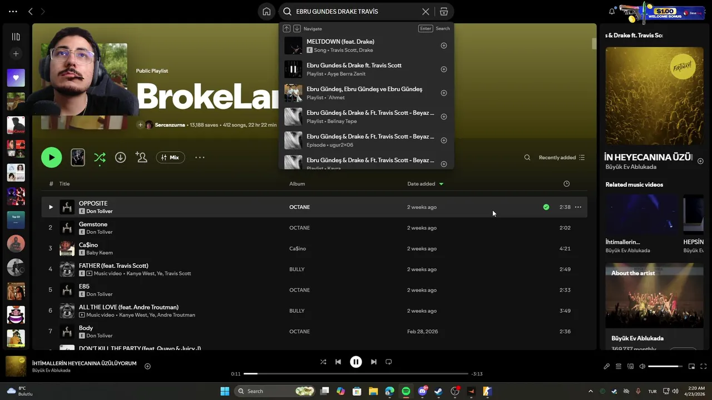Toggle shuffle in the player bar

[x=323, y=362]
